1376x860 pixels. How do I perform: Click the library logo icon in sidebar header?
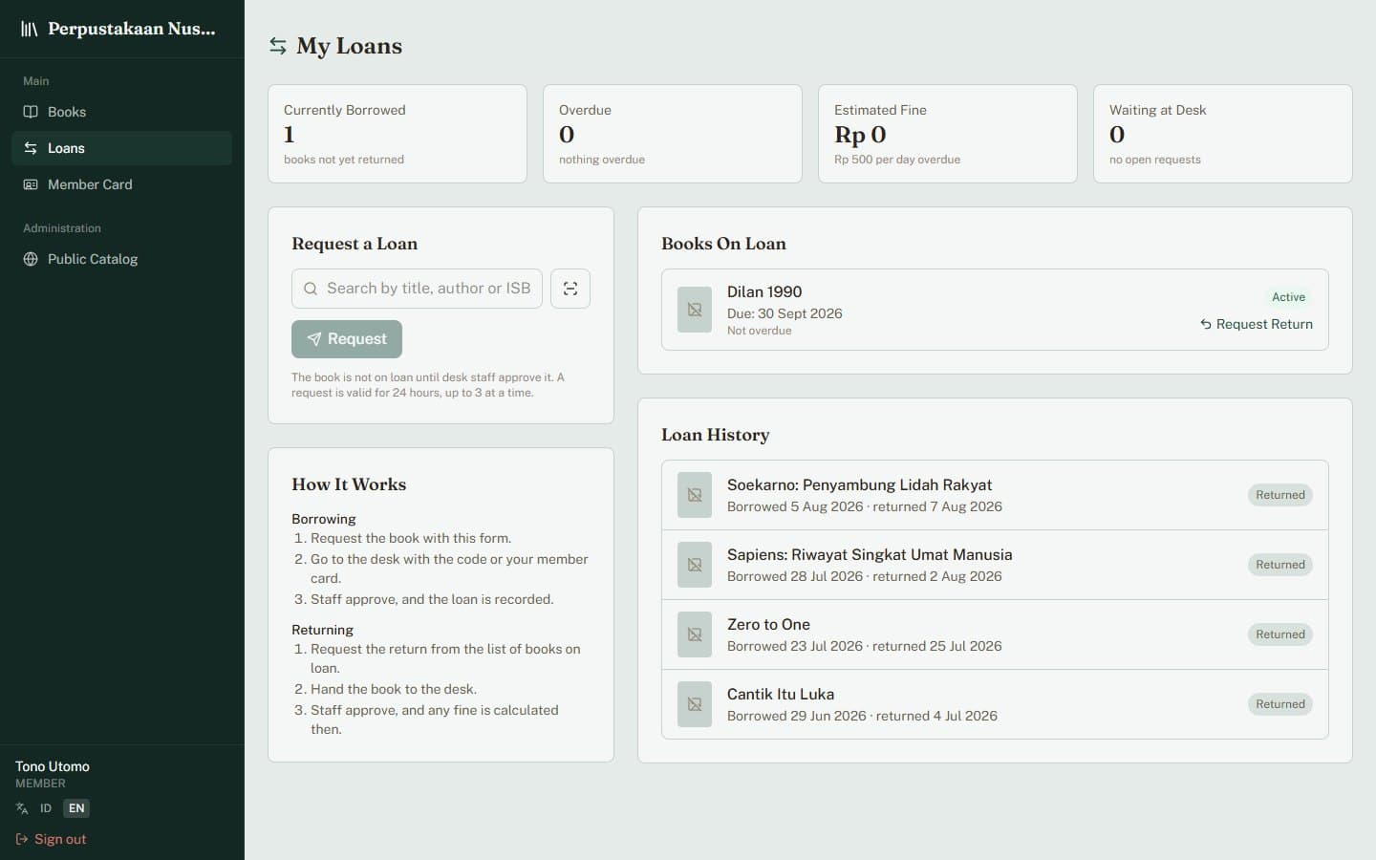click(x=30, y=29)
